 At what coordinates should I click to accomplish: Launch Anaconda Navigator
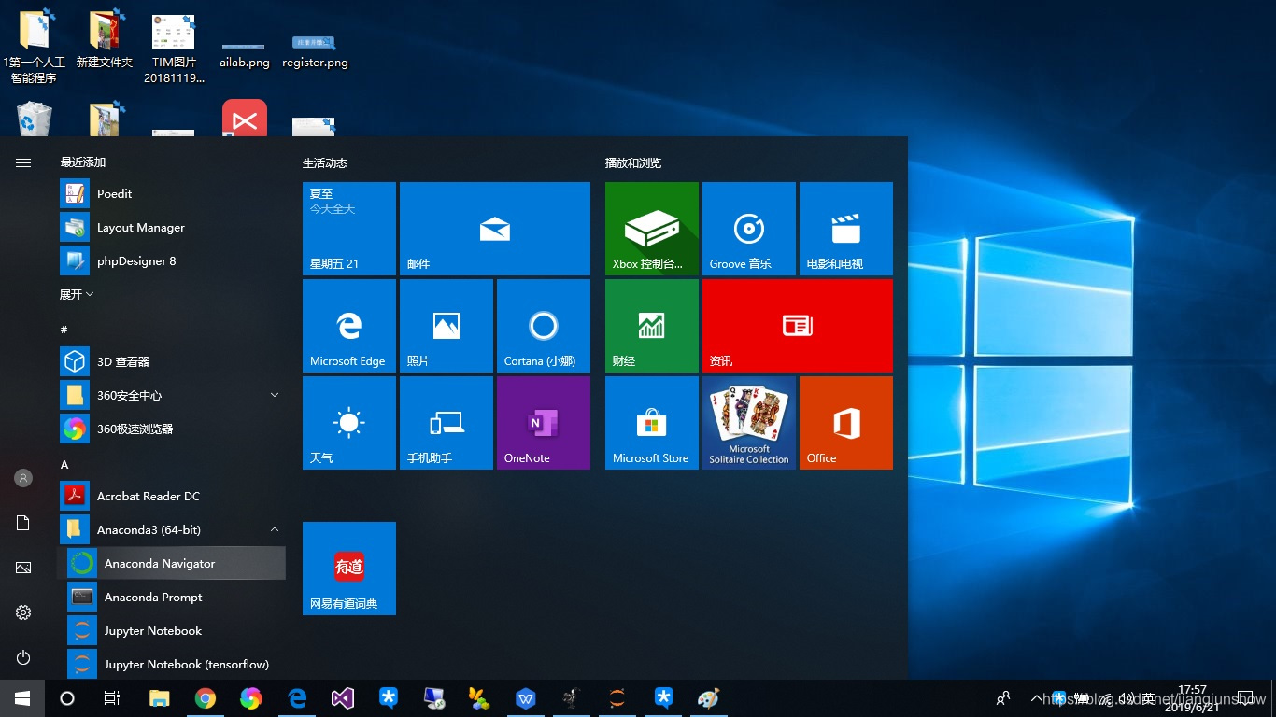click(171, 563)
